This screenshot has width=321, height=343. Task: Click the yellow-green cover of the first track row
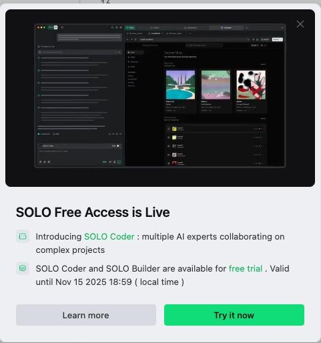click(x=174, y=129)
